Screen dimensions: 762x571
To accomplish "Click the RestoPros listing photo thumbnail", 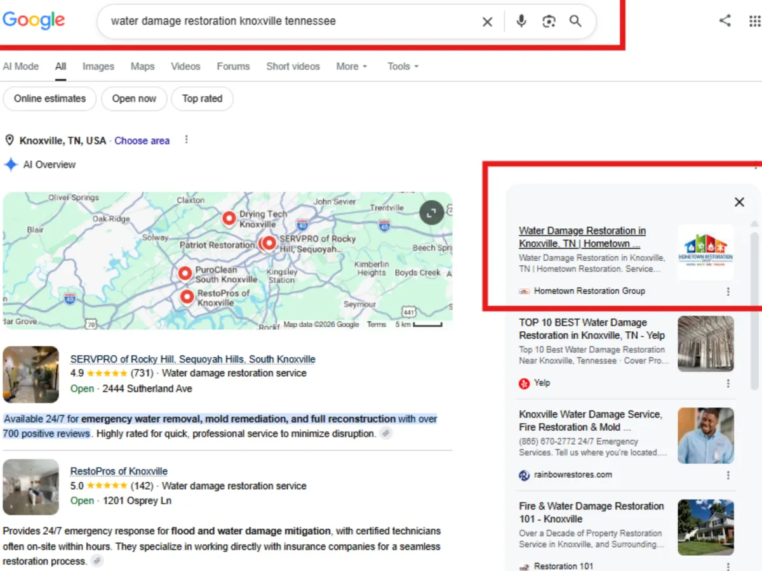I will (30, 487).
